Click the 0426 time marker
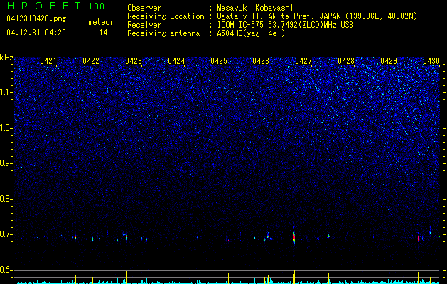The width and height of the screenshot is (447, 284). [x=261, y=61]
